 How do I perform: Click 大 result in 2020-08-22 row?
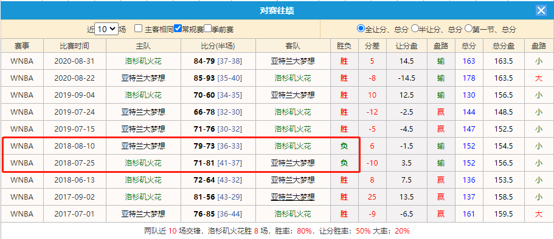(x=538, y=78)
